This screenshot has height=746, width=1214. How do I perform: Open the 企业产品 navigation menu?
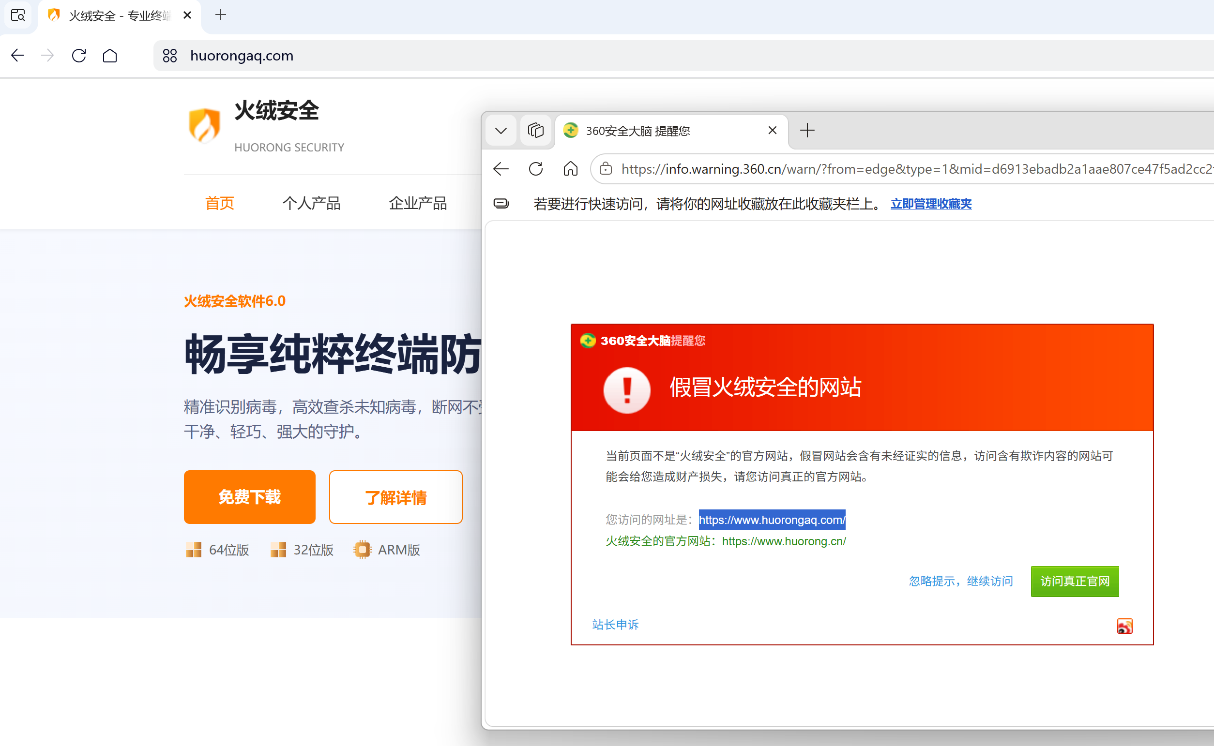click(x=418, y=203)
